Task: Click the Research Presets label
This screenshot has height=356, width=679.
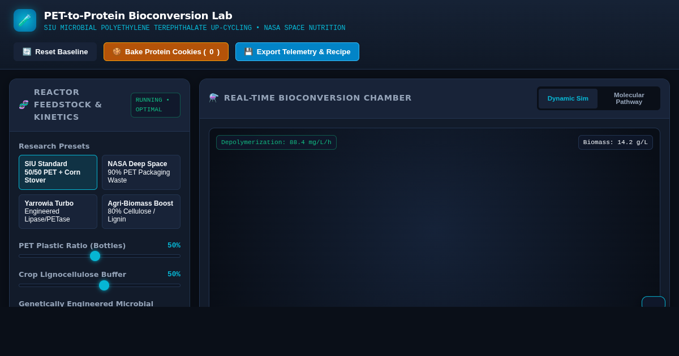Action: tap(54, 146)
